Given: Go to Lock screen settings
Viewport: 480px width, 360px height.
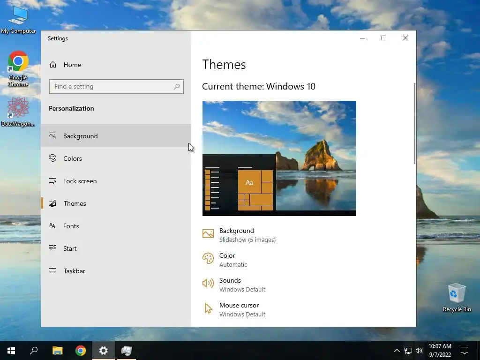Looking at the screenshot, I should (x=116, y=181).
